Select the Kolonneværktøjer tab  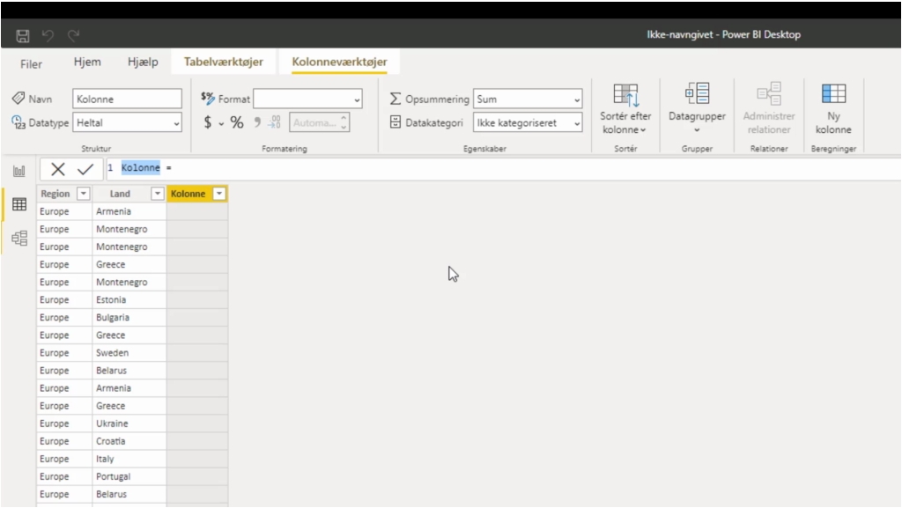tap(339, 62)
